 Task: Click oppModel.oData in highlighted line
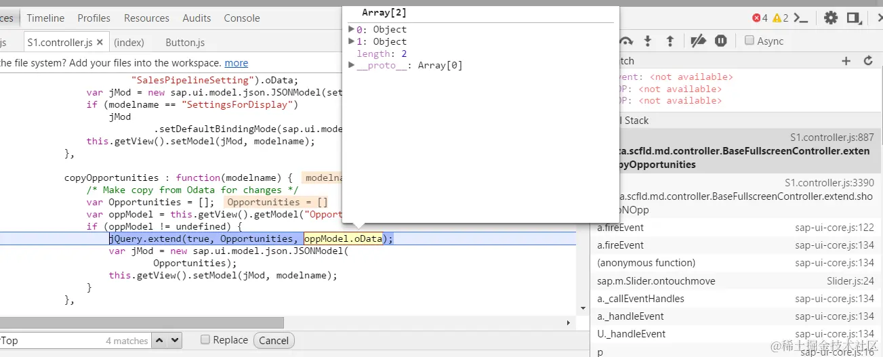[343, 238]
